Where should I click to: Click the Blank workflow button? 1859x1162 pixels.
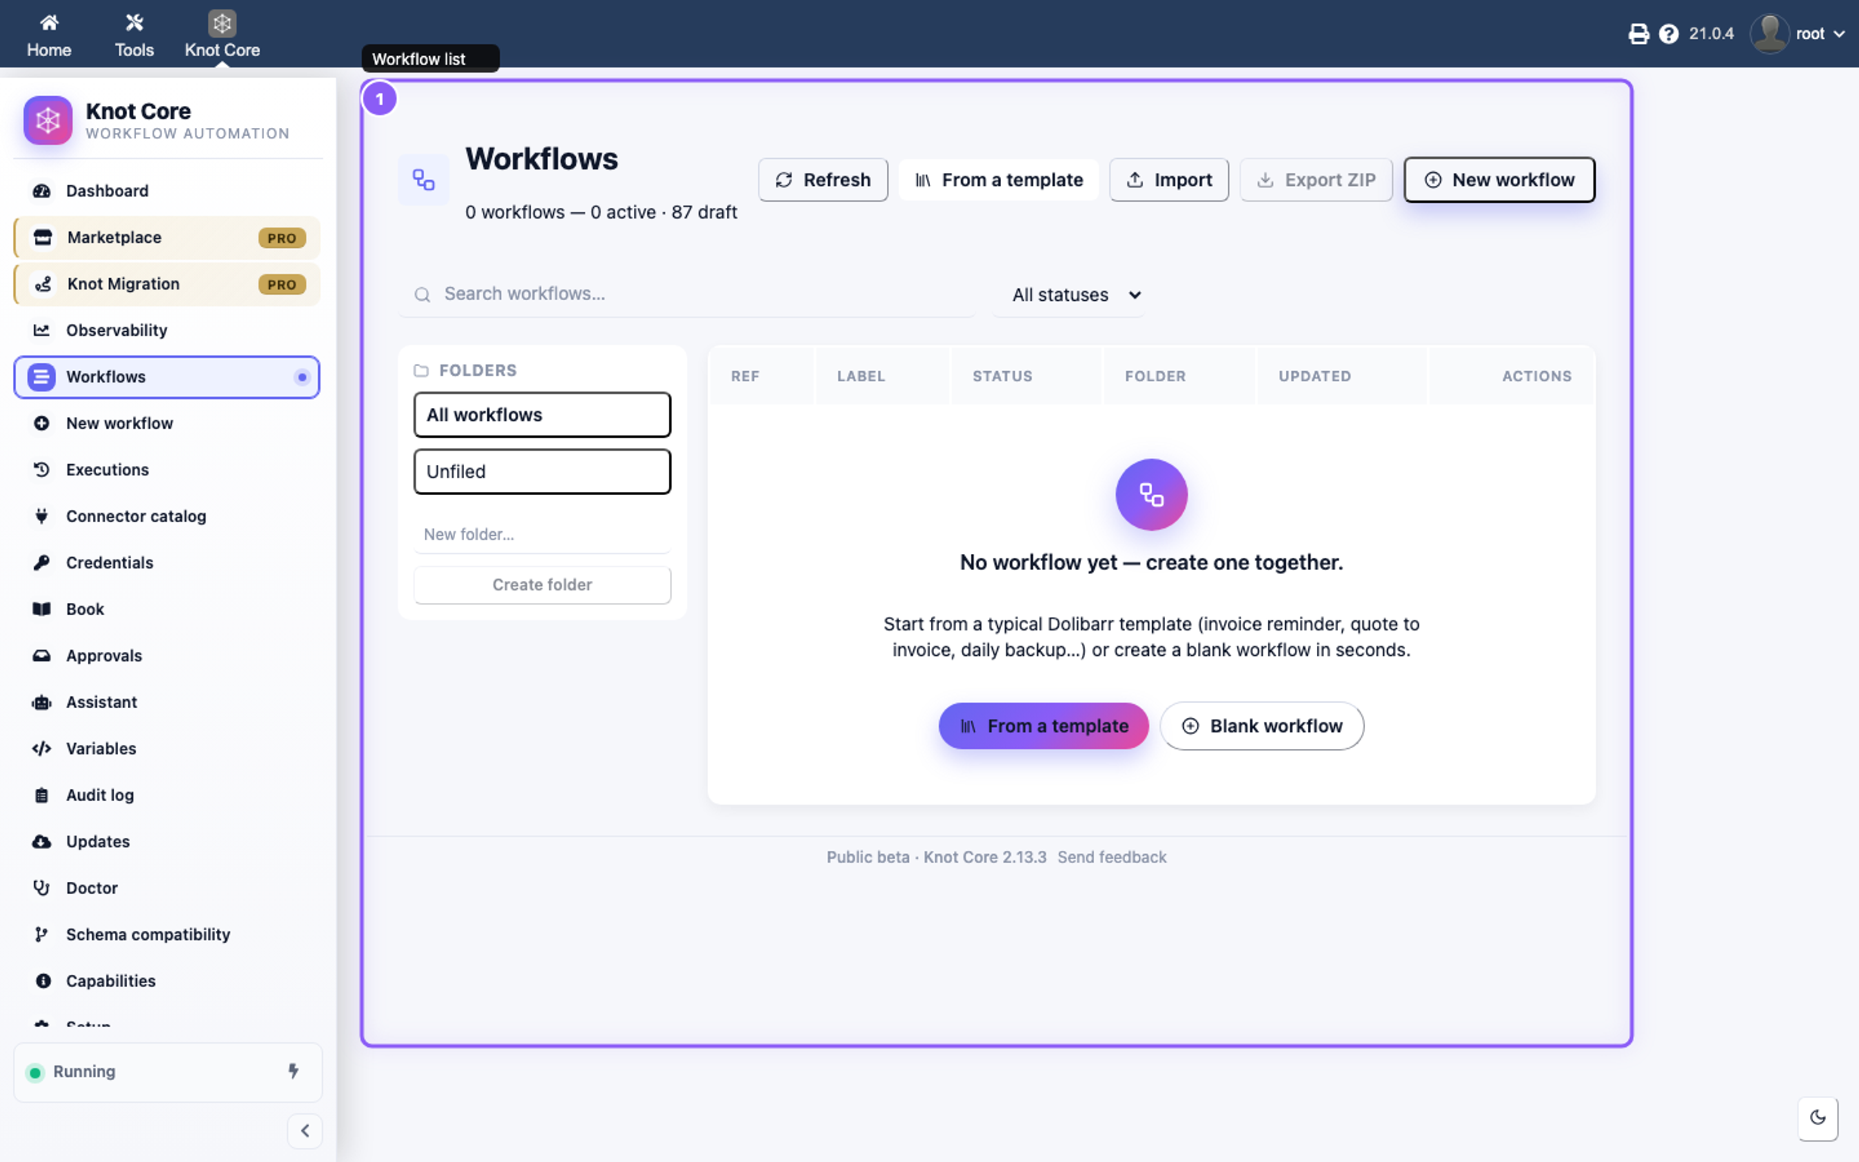[1261, 726]
